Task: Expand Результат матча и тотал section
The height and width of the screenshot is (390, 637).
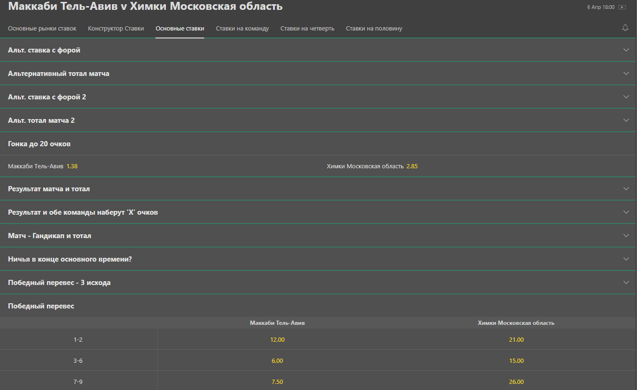Action: pos(318,188)
